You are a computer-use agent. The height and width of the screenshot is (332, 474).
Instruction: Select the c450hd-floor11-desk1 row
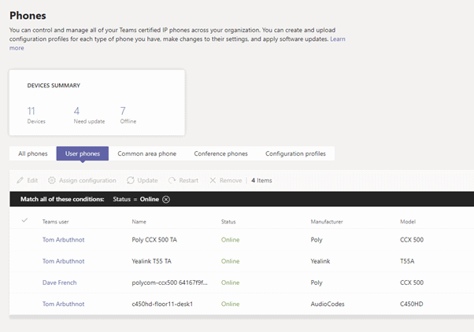(162, 303)
